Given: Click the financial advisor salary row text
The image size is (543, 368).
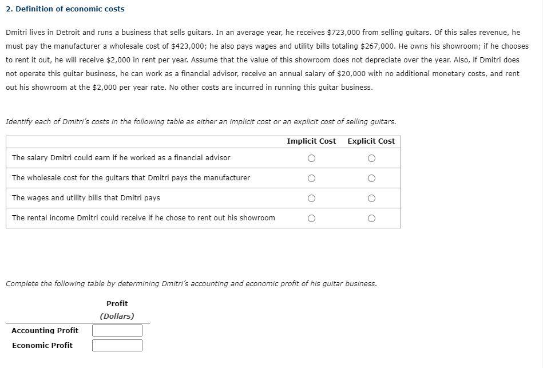Looking at the screenshot, I should coord(121,158).
